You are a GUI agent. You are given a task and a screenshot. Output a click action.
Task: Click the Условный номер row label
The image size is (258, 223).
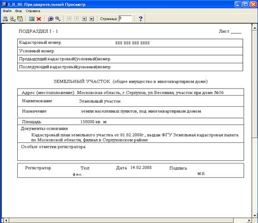[37, 51]
